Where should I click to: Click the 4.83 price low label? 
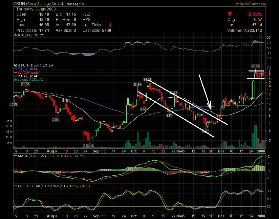[90, 146]
